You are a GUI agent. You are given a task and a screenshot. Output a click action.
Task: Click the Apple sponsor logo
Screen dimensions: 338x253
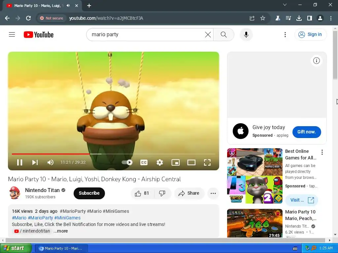point(241,131)
